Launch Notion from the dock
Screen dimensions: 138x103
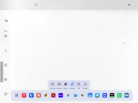pos(83,95)
